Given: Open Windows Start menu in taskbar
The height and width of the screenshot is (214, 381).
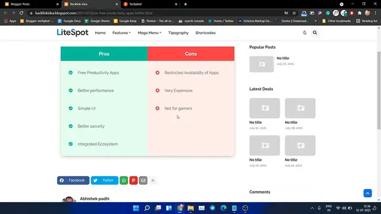Looking at the screenshot, I should point(136,208).
